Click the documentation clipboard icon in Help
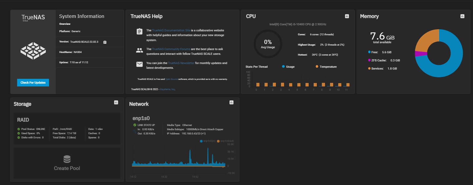 pos(140,31)
